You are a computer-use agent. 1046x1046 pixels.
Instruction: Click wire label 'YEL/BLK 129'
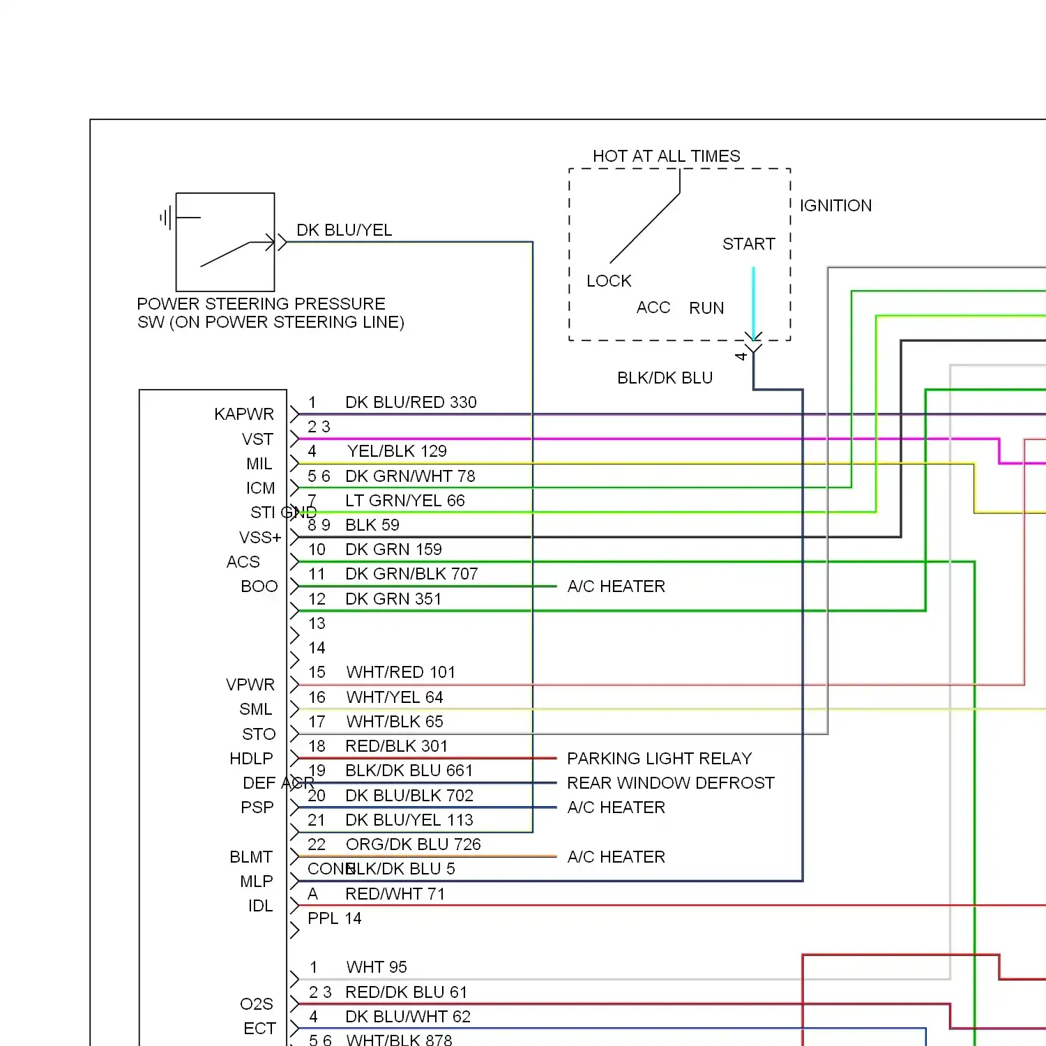click(397, 451)
